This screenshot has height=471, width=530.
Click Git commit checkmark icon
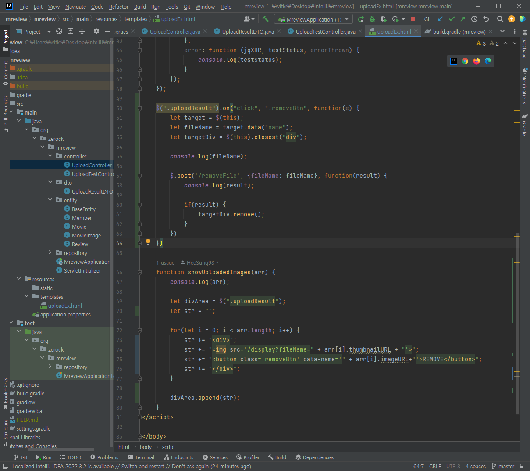tap(452, 19)
